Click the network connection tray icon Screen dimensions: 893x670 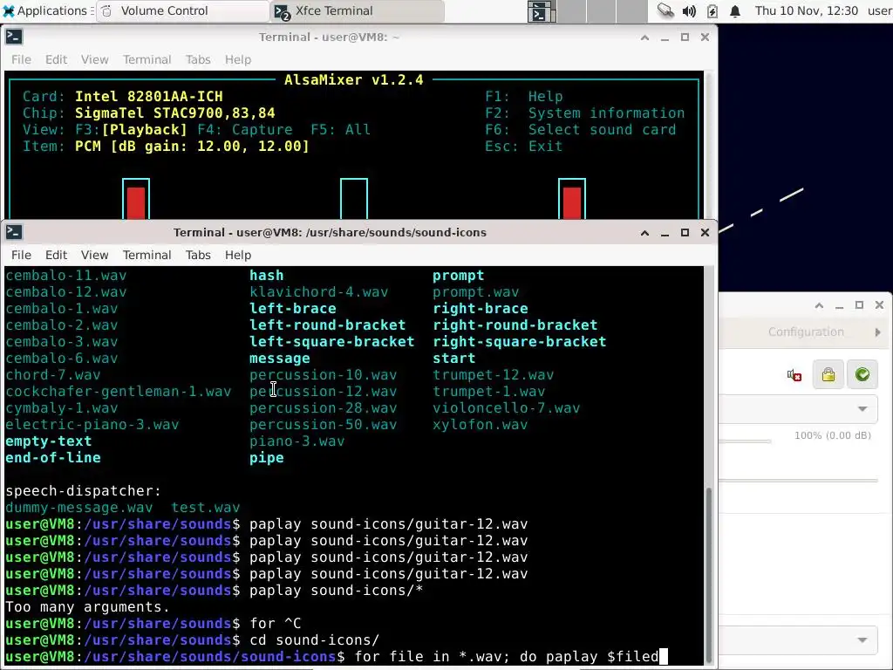[x=665, y=10]
